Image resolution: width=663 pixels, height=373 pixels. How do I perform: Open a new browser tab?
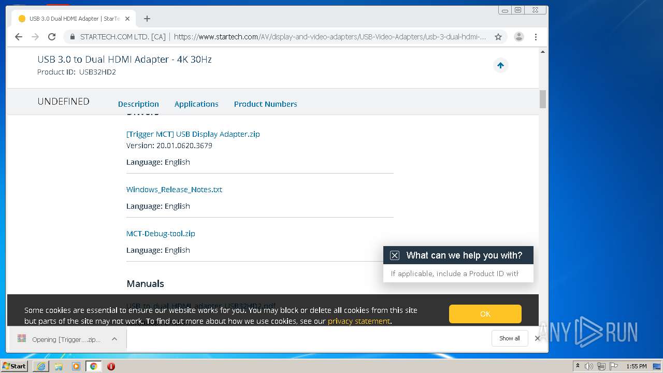(147, 19)
